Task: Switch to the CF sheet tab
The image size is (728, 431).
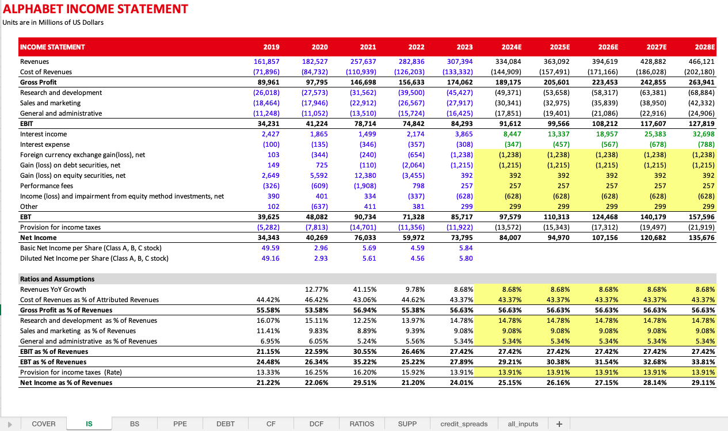Action: 271,424
